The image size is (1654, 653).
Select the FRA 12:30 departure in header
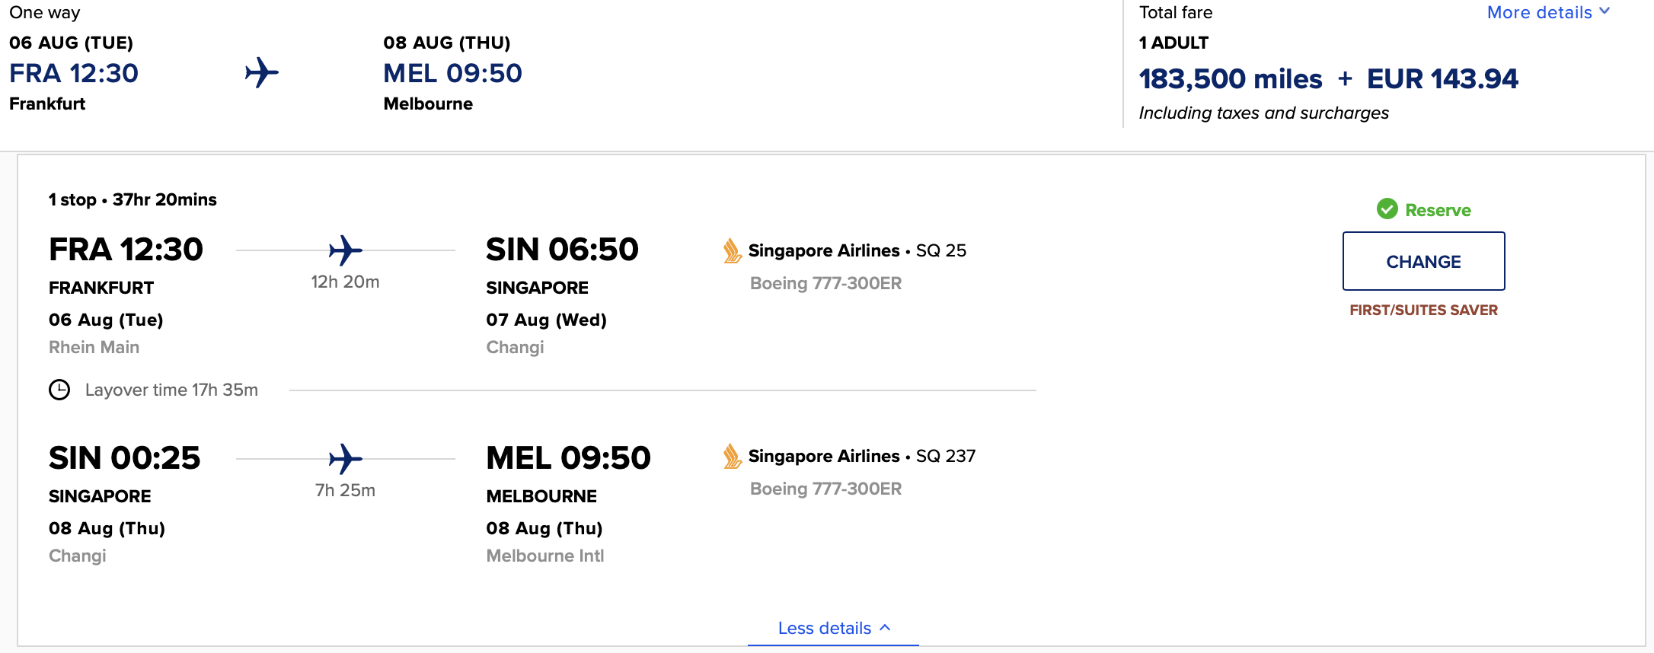[x=74, y=73]
